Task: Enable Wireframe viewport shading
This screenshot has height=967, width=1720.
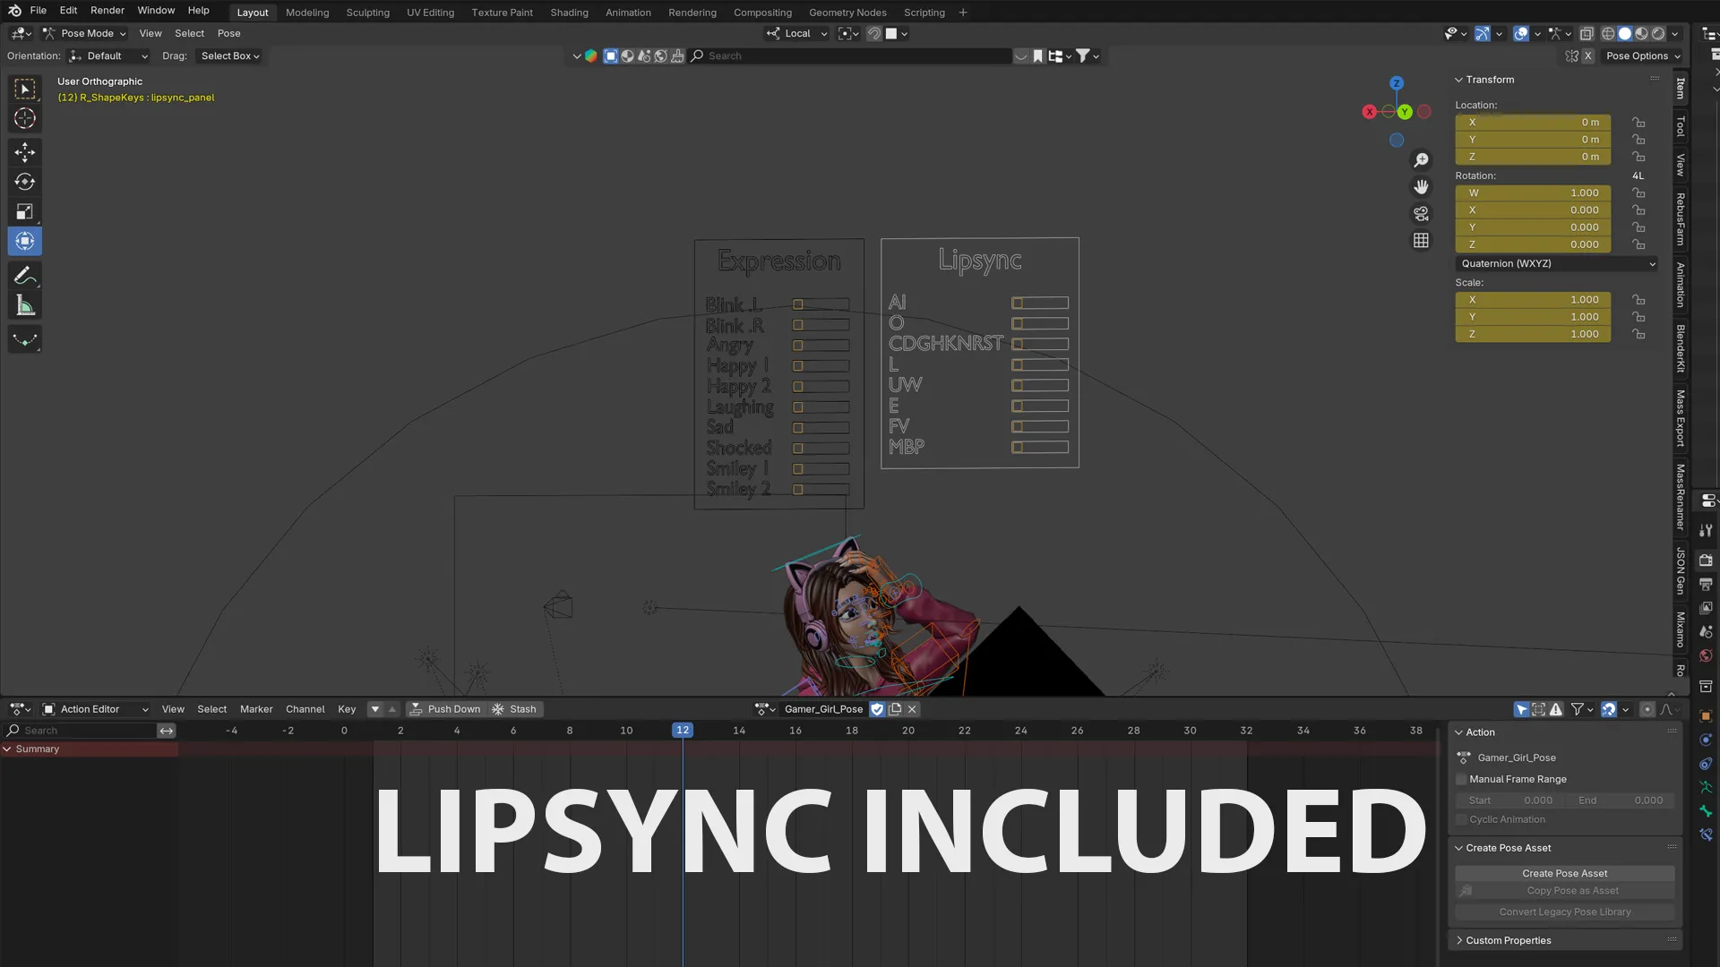Action: pyautogui.click(x=1607, y=33)
